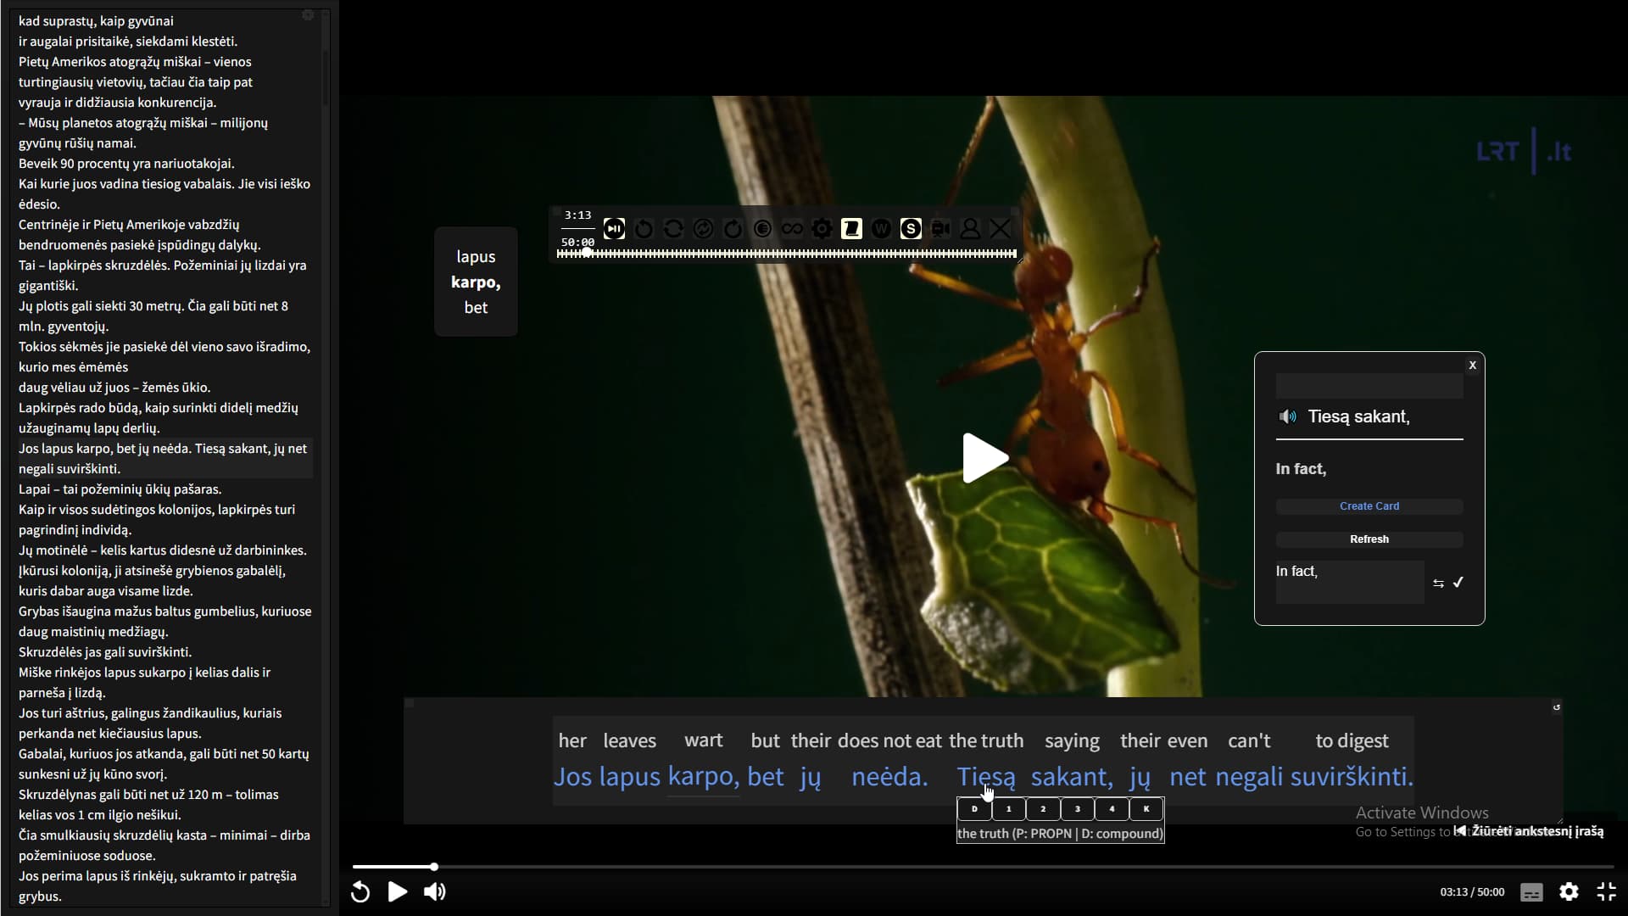Toggle the W word icon in floating toolbar
Viewport: 1628px width, 916px height.
click(881, 229)
